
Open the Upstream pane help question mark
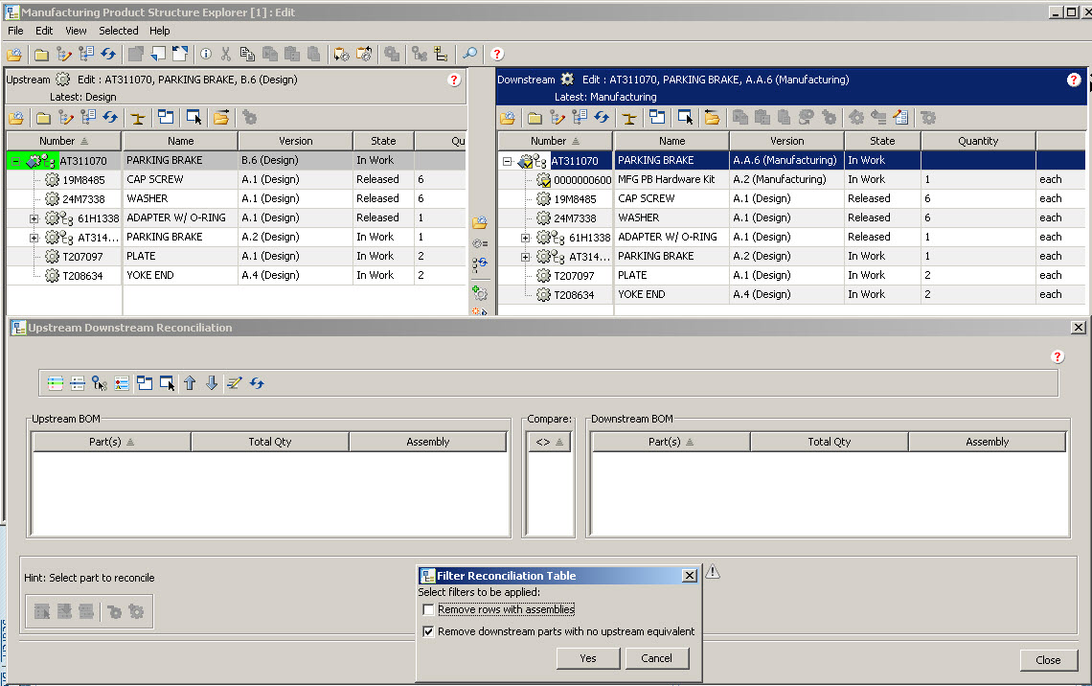click(x=454, y=80)
